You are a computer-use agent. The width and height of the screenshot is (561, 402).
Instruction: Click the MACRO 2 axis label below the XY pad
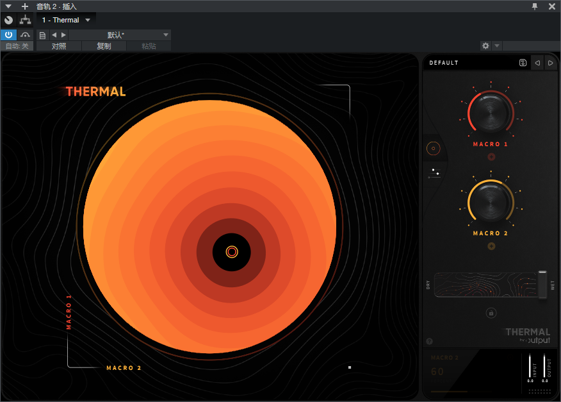(124, 368)
